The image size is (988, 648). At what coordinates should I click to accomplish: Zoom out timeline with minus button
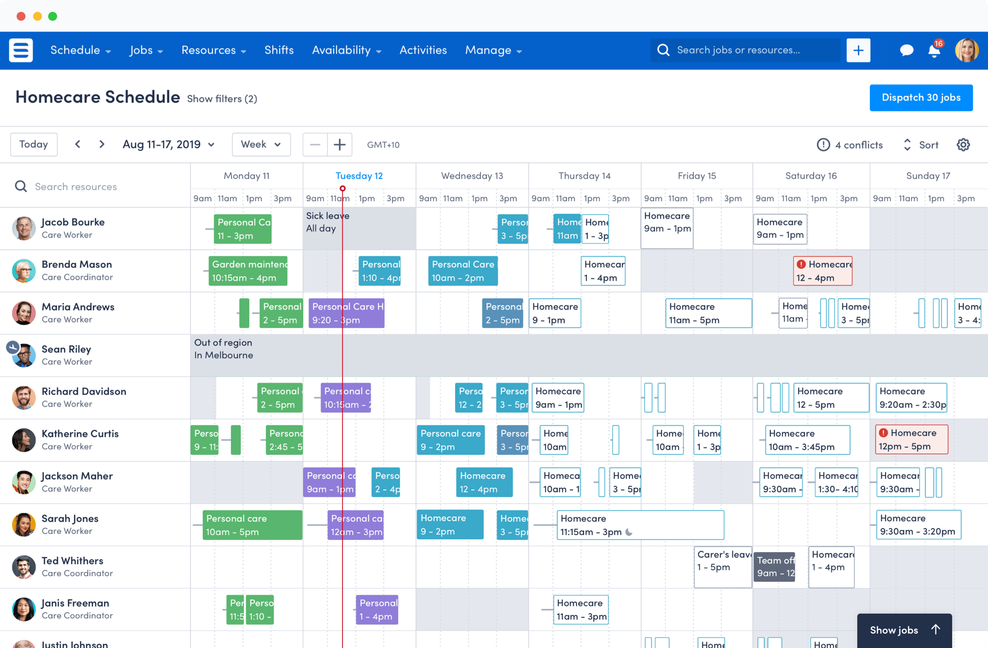pyautogui.click(x=315, y=145)
